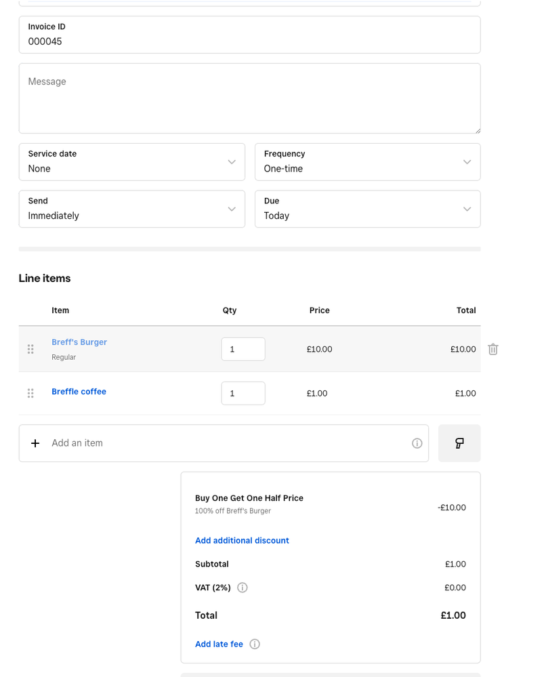Click drag handle beside Breffle coffee row
The height and width of the screenshot is (677, 546).
coord(30,393)
